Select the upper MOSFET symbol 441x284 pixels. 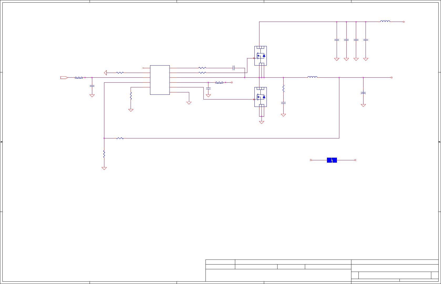click(x=260, y=56)
